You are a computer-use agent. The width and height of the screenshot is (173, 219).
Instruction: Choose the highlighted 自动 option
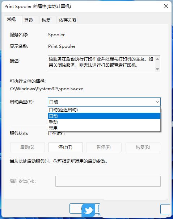click(x=104, y=116)
